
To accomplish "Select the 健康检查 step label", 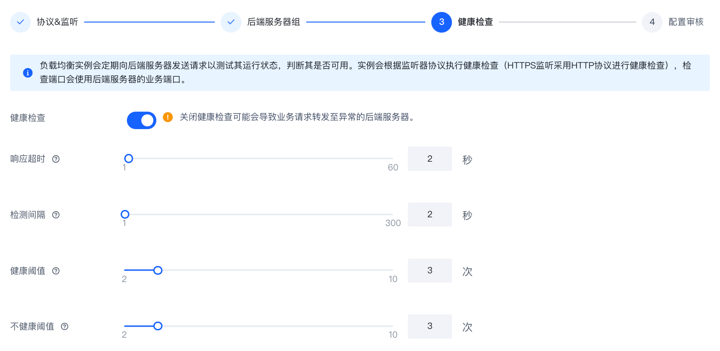I will tap(475, 22).
